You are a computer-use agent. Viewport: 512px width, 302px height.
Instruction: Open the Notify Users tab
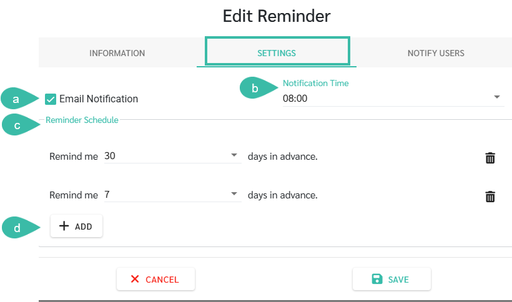point(436,53)
